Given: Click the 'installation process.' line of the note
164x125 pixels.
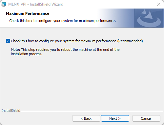Looking at the screenshot, I should (27, 54).
